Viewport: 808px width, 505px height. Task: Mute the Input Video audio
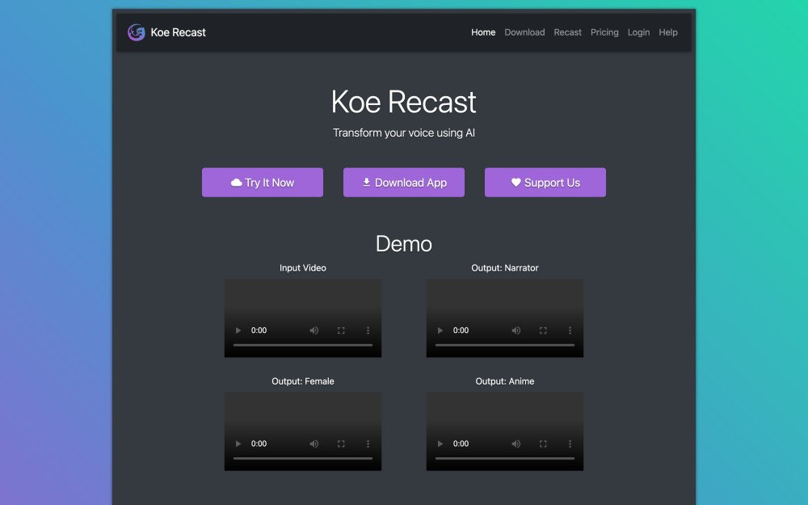314,330
